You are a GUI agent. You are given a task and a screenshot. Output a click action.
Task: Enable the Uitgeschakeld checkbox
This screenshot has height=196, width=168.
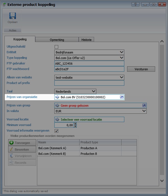coord(56,47)
